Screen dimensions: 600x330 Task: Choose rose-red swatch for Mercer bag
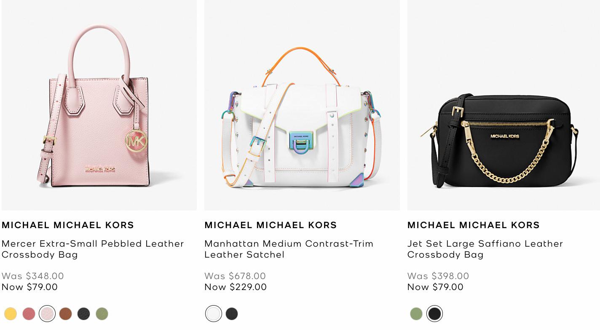click(29, 314)
